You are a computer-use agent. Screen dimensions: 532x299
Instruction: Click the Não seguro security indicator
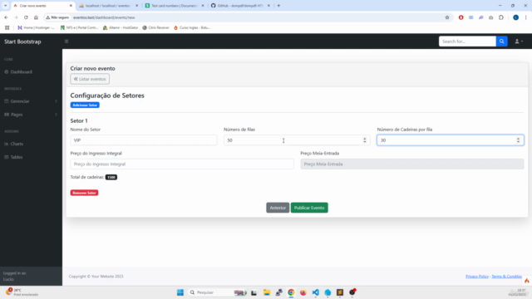tap(57, 17)
